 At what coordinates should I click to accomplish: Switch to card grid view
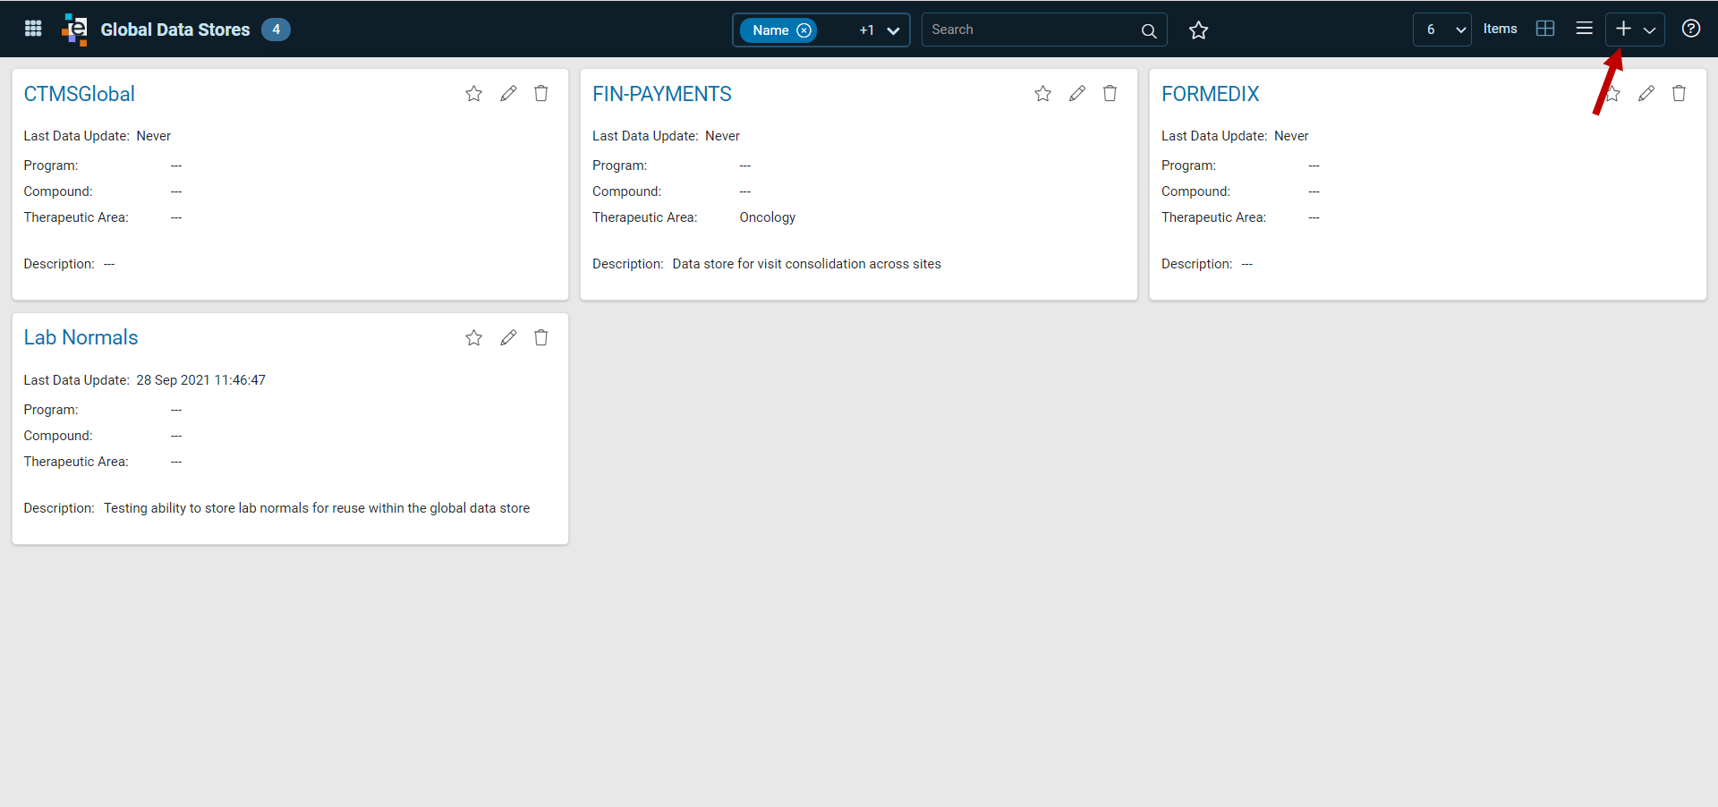1545,29
